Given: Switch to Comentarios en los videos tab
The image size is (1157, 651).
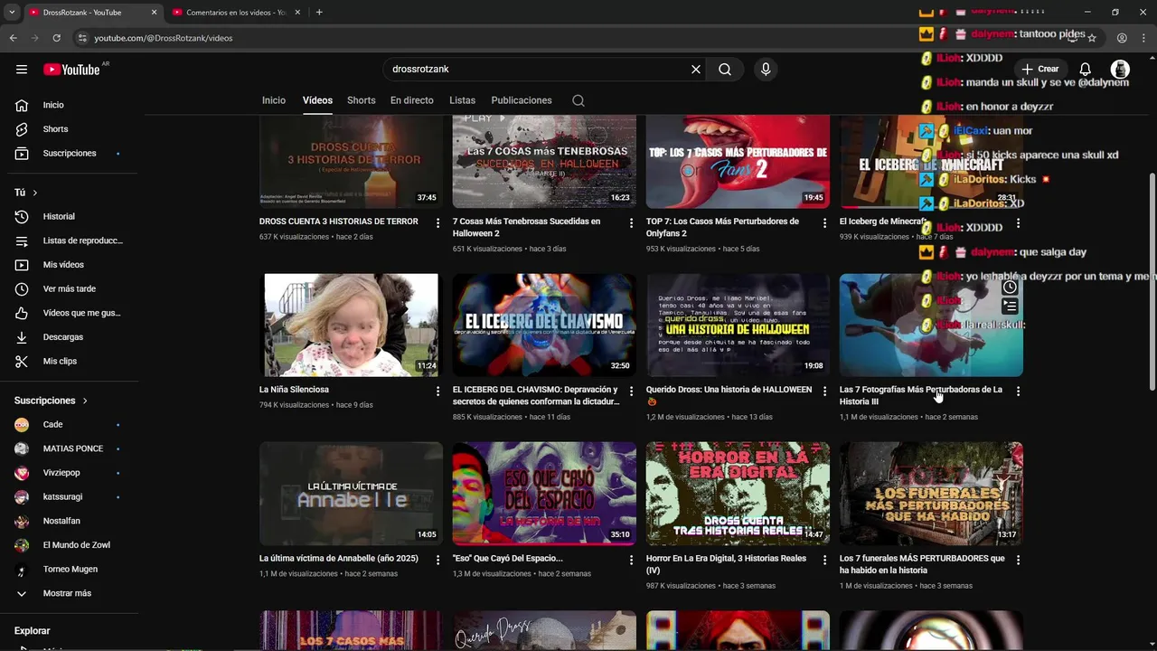Looking at the screenshot, I should (x=235, y=12).
